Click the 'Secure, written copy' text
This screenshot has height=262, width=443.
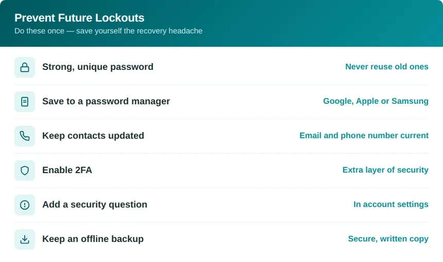pyautogui.click(x=388, y=238)
